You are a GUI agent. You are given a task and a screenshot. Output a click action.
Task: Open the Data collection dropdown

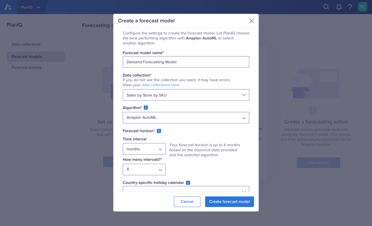pyautogui.click(x=186, y=95)
